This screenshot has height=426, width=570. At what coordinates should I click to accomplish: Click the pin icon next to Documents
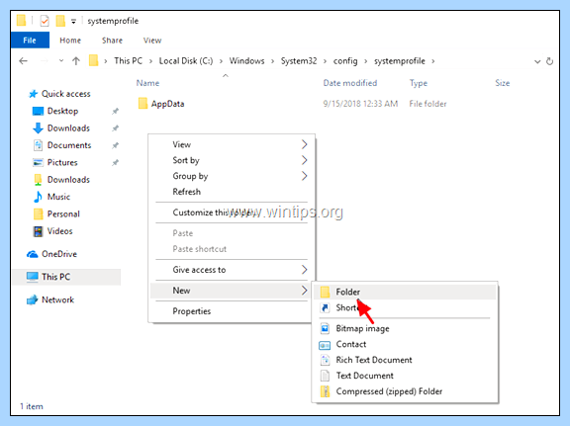115,145
